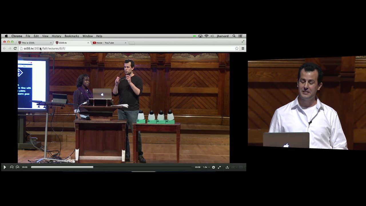This screenshot has width=366, height=206.
Task: Enter fullscreen mode in the video player
Action: (219, 167)
